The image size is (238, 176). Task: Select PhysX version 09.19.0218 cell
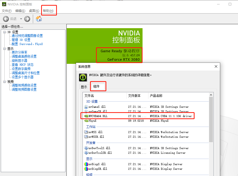click(136, 121)
